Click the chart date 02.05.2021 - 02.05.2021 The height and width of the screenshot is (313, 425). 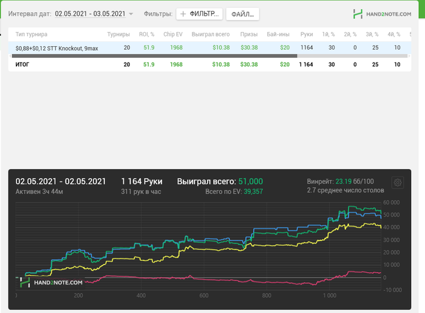pyautogui.click(x=61, y=181)
